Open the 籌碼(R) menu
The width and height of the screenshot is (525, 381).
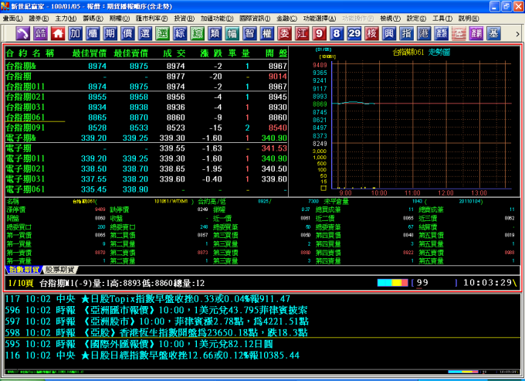pos(93,19)
